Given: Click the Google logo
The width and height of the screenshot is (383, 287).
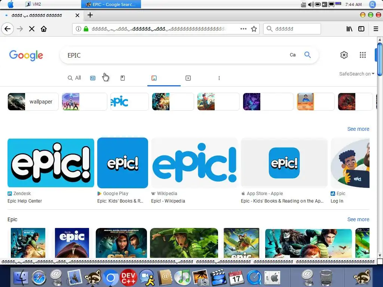Looking at the screenshot, I should [x=26, y=55].
